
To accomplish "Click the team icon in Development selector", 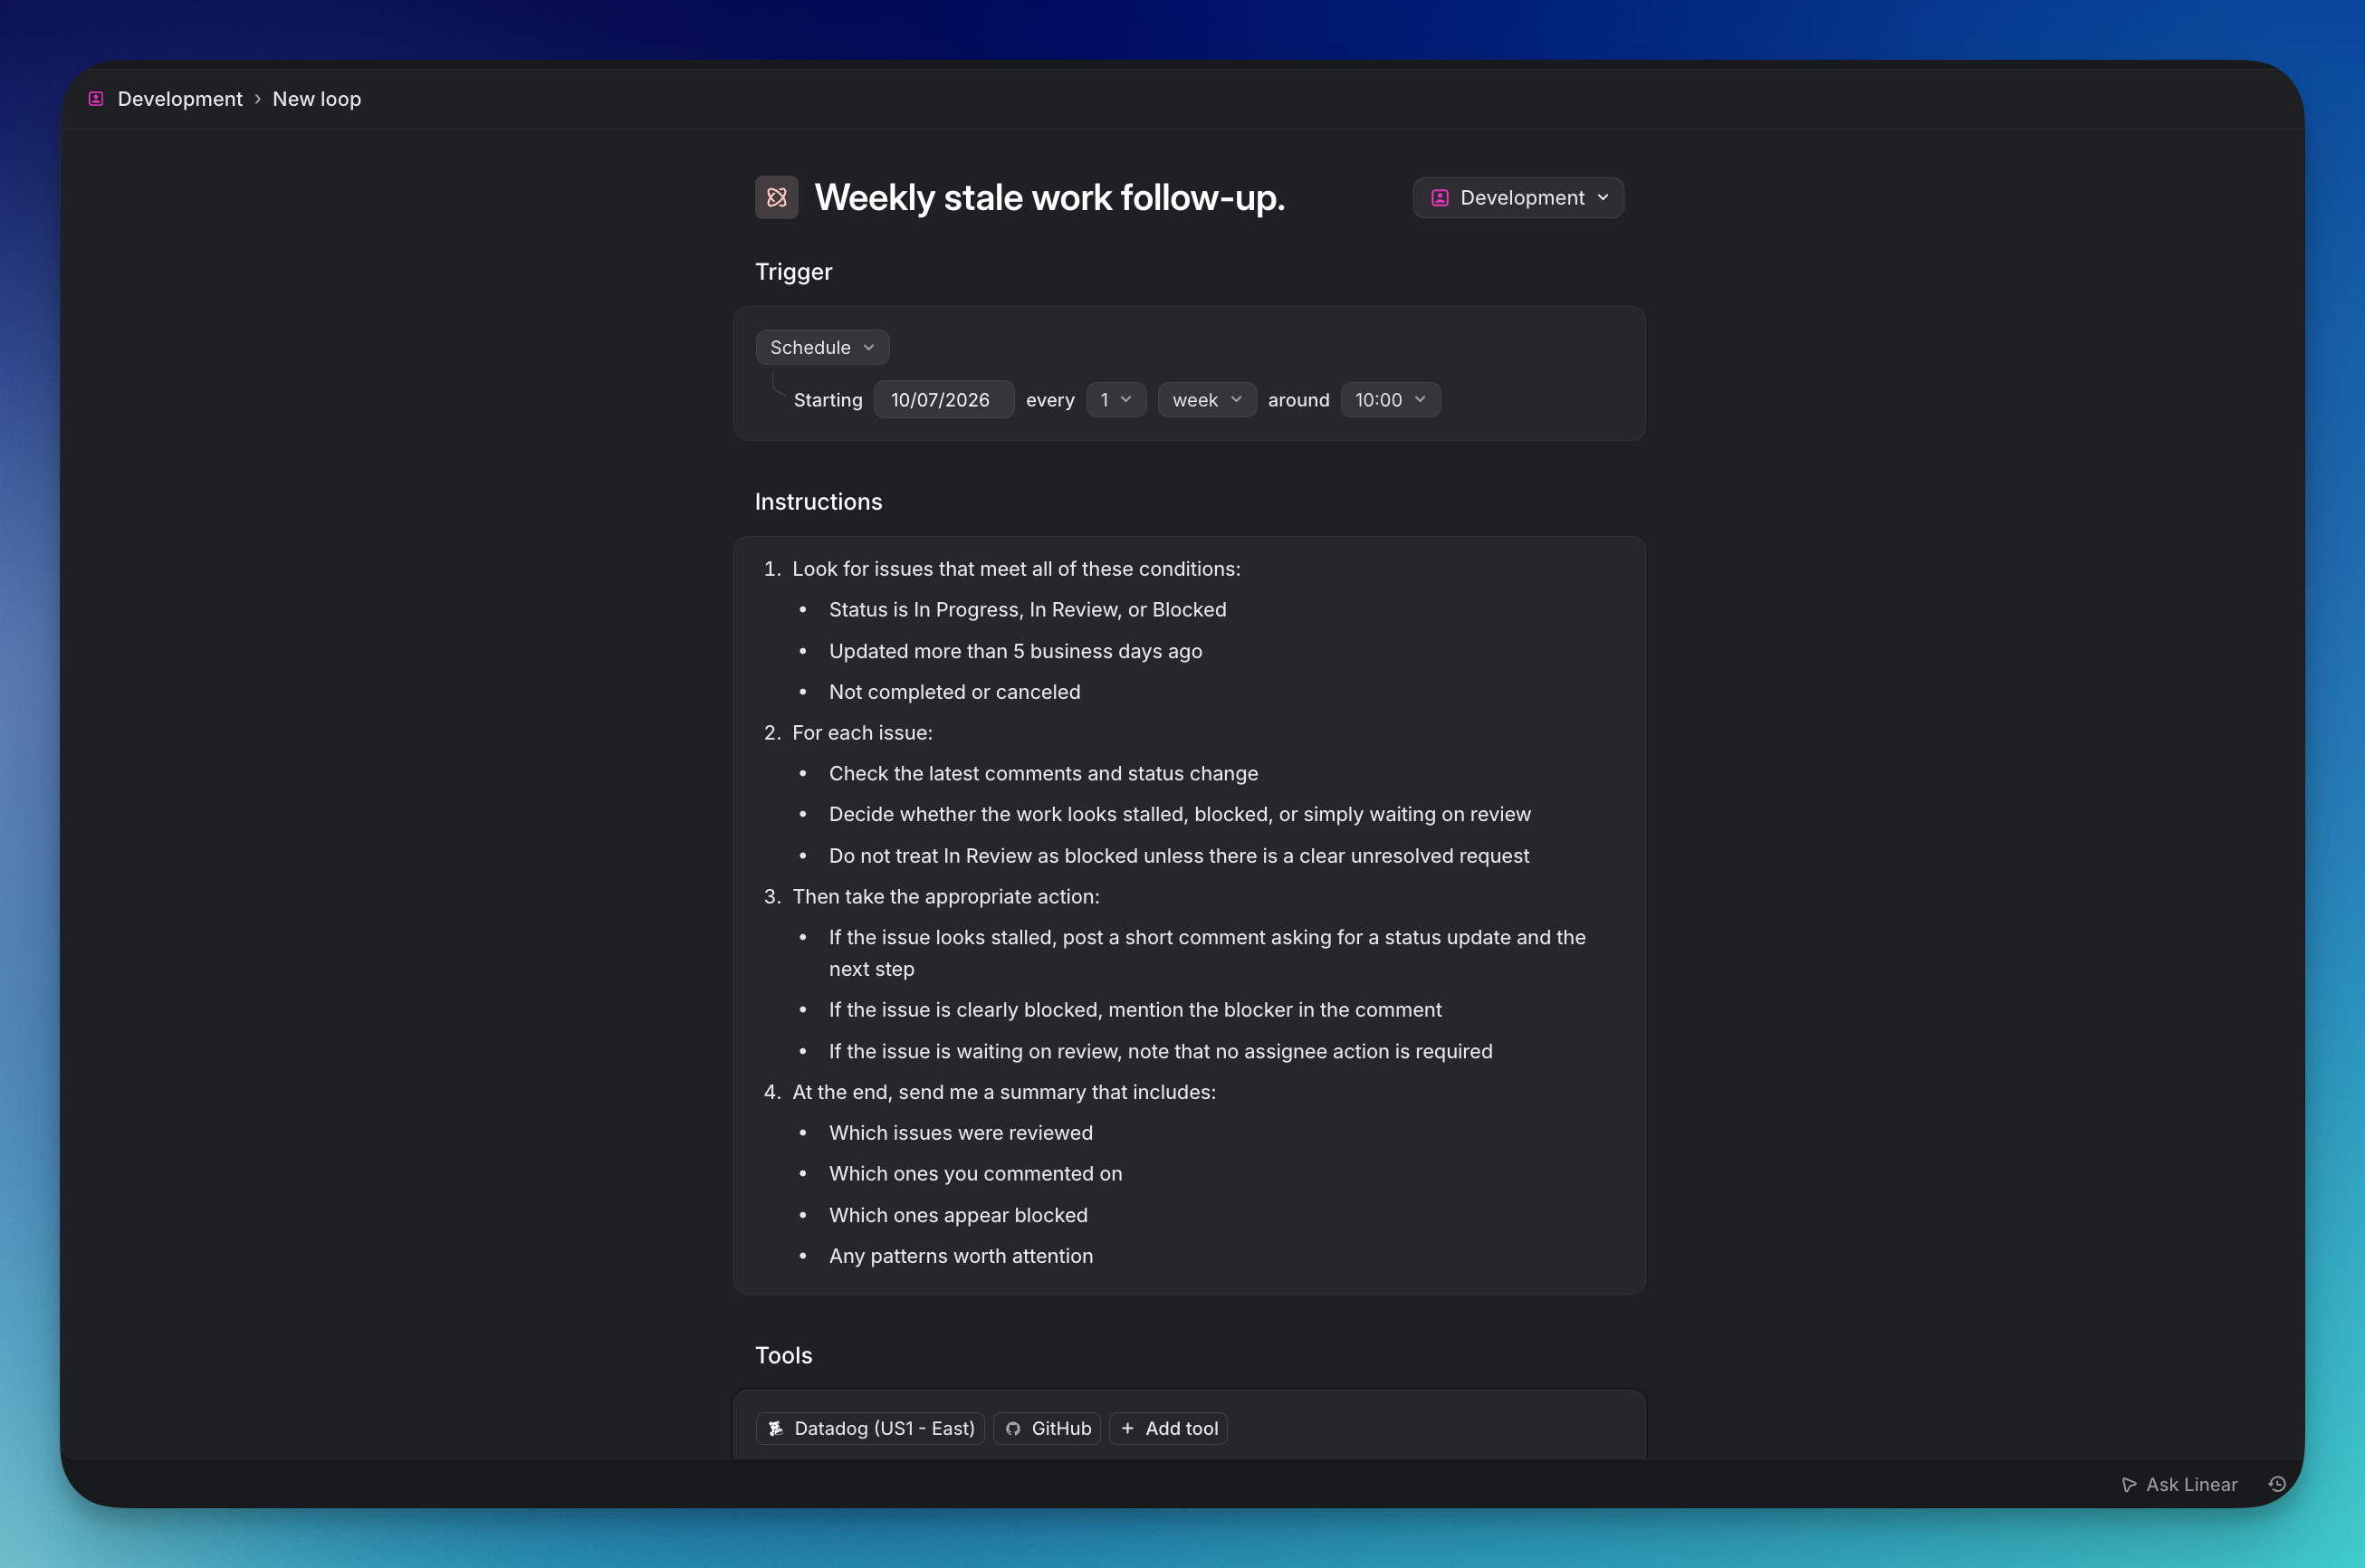I will (1440, 198).
